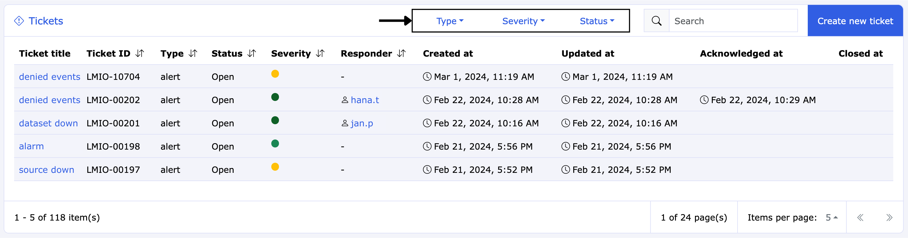Click the yellow severity dot for LMIO-10704
The width and height of the screenshot is (908, 238).
[275, 74]
